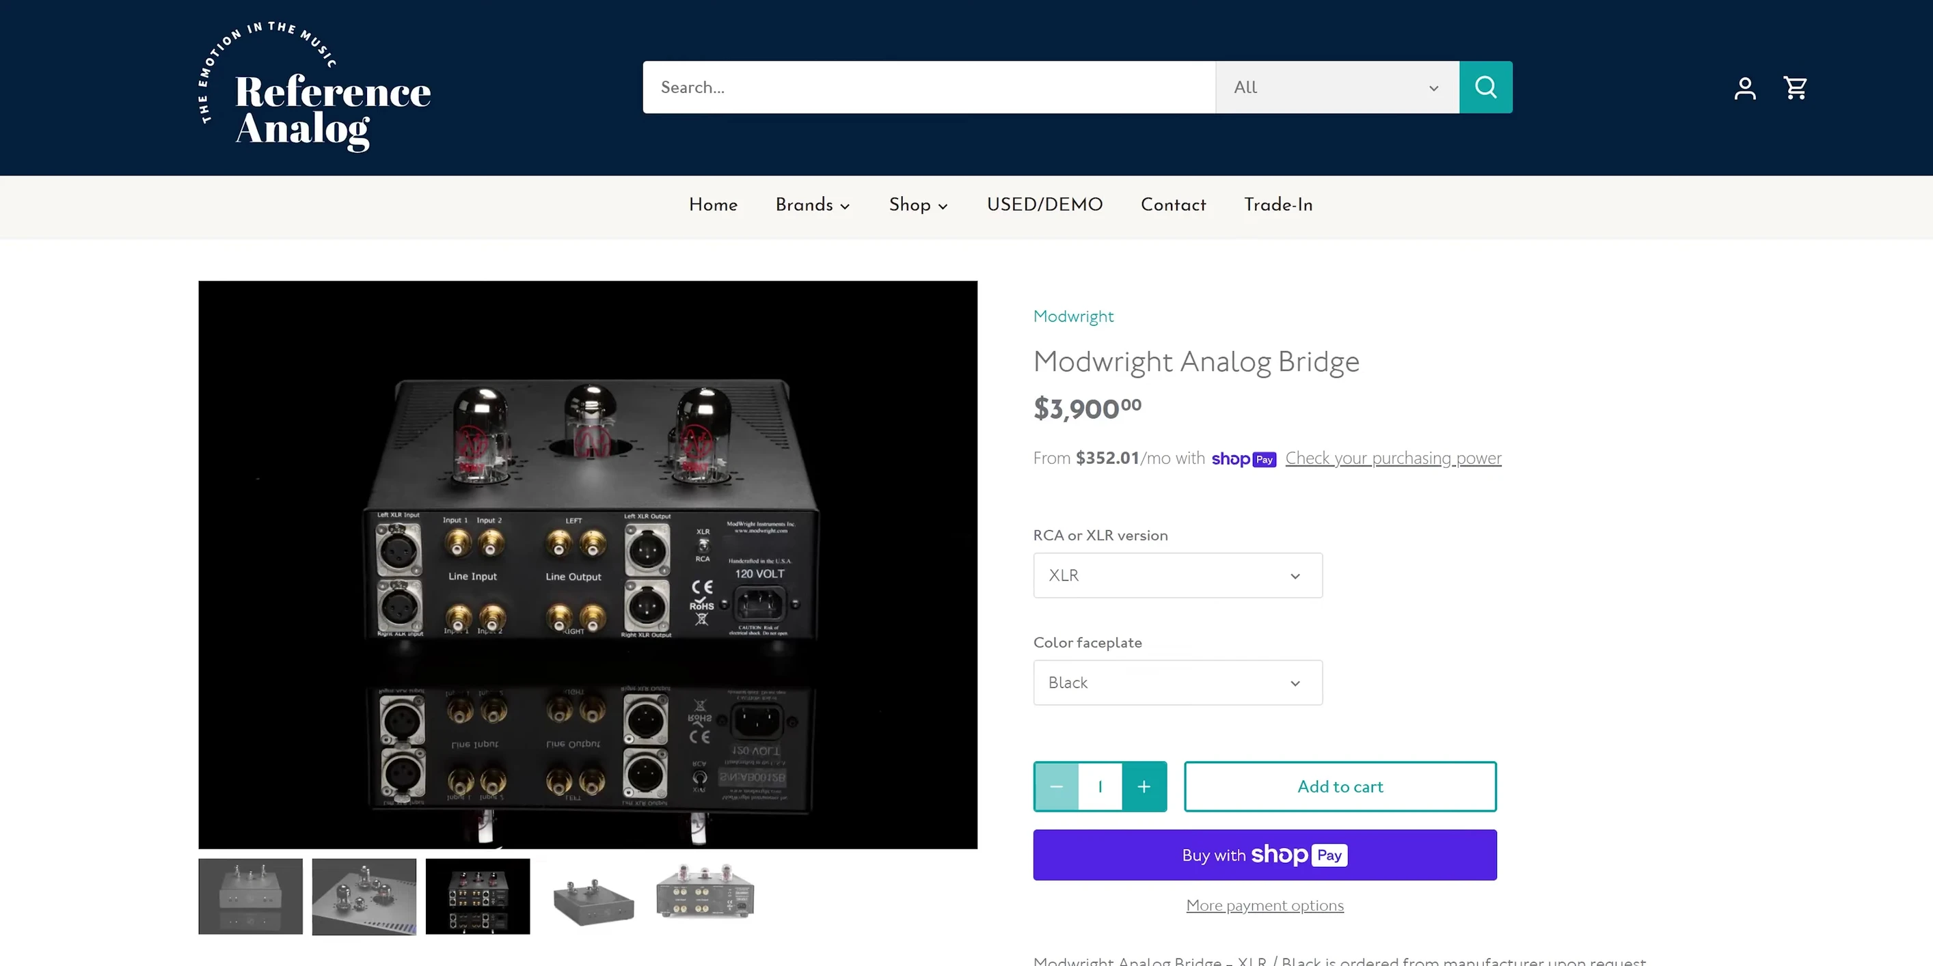Add the product to cart
1933x966 pixels.
click(x=1340, y=787)
